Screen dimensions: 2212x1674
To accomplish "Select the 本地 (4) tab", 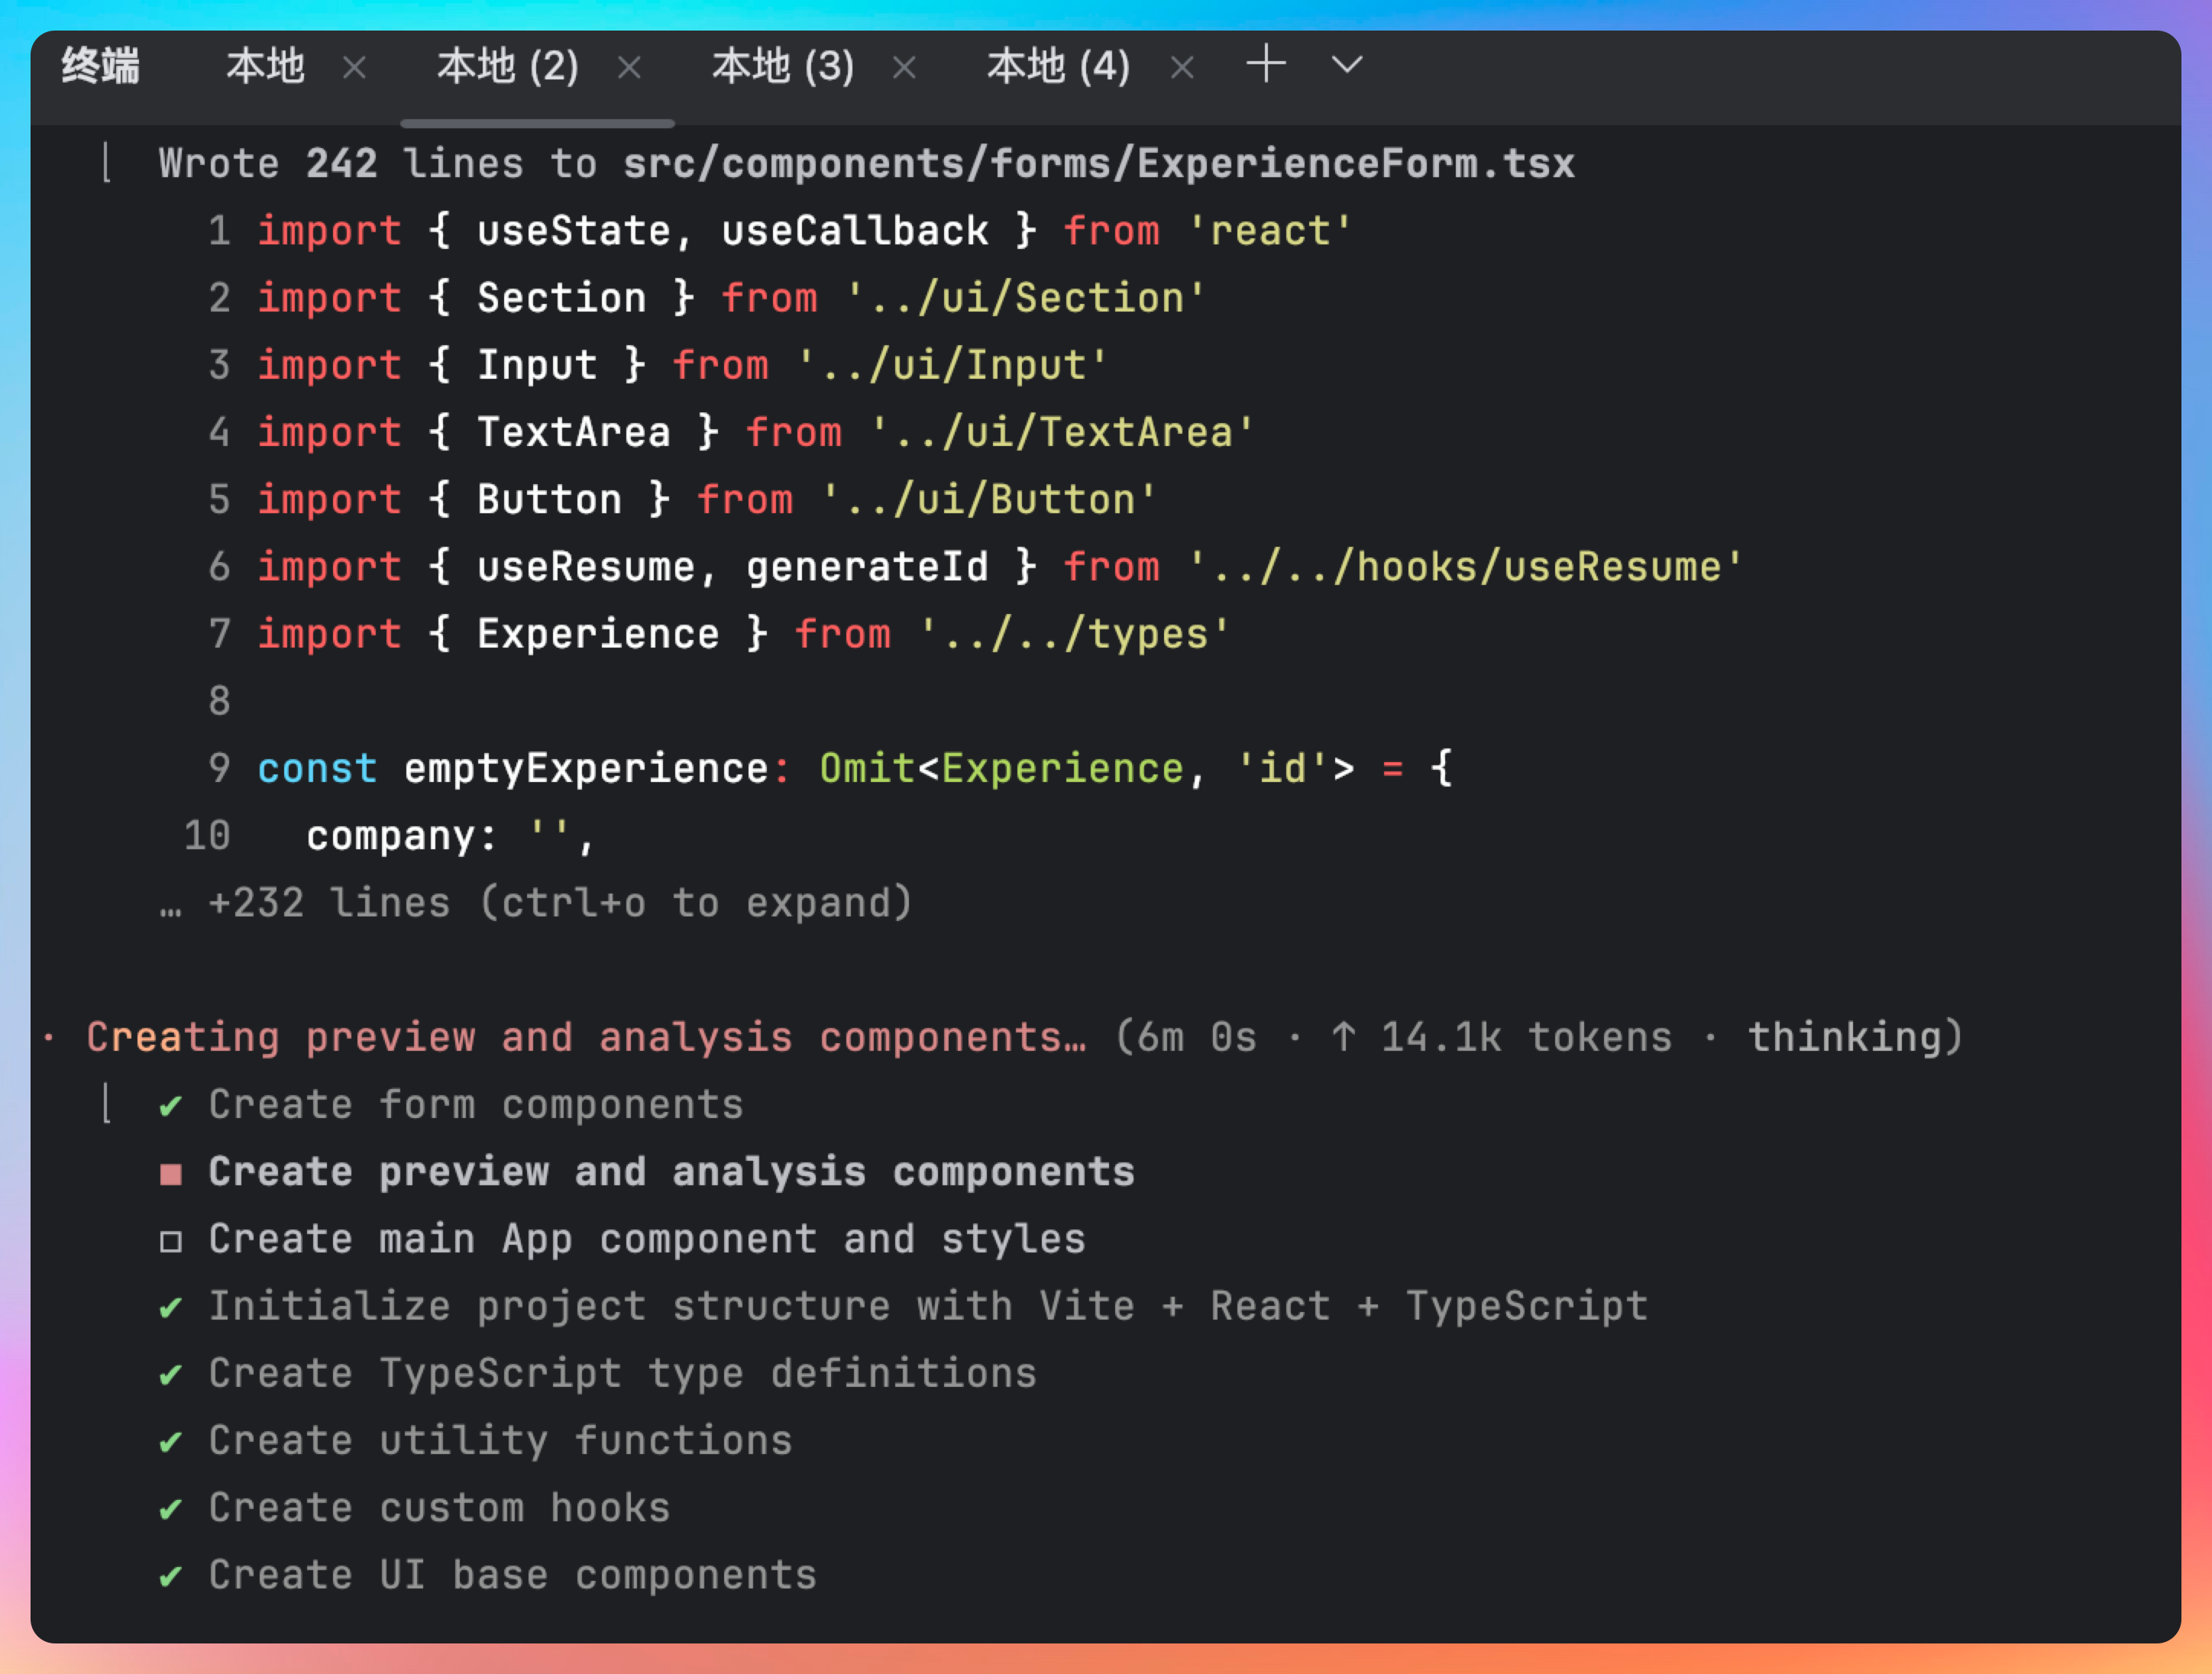I will pos(1058,67).
